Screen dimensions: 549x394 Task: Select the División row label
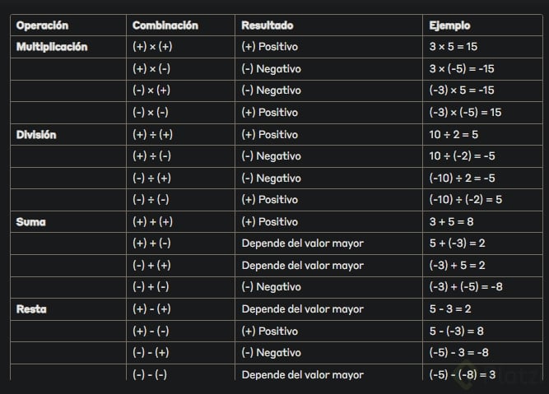click(x=36, y=134)
